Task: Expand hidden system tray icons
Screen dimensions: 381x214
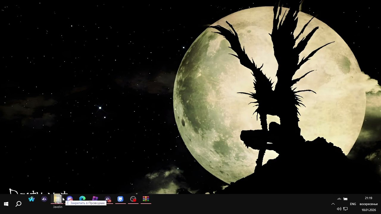Action: click(x=333, y=204)
